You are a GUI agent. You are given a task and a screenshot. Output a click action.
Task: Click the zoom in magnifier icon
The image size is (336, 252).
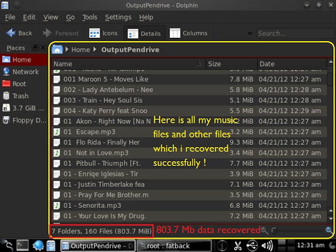(329, 230)
